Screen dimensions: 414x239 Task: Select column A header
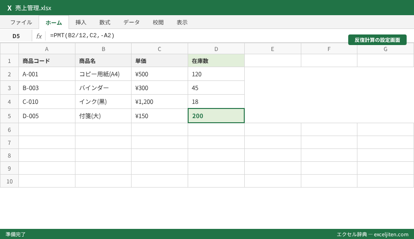click(47, 49)
